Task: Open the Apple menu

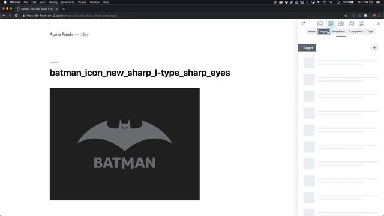Action: point(5,2)
